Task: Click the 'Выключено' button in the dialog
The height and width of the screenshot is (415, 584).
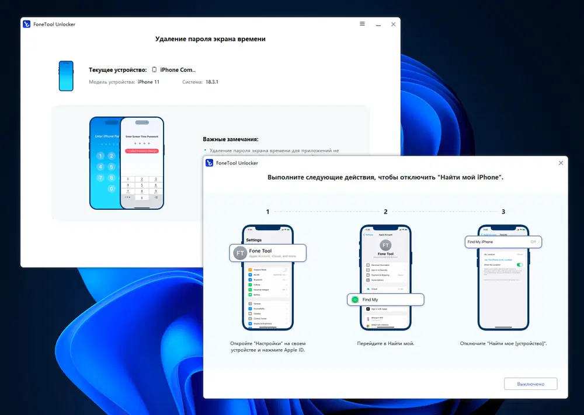Action: pyautogui.click(x=530, y=384)
